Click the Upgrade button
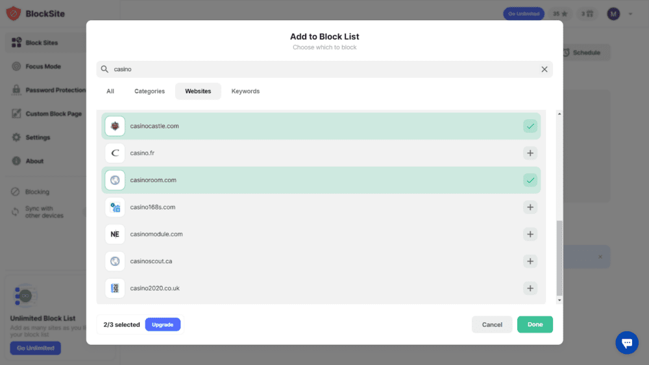This screenshot has width=649, height=365. coord(163,325)
